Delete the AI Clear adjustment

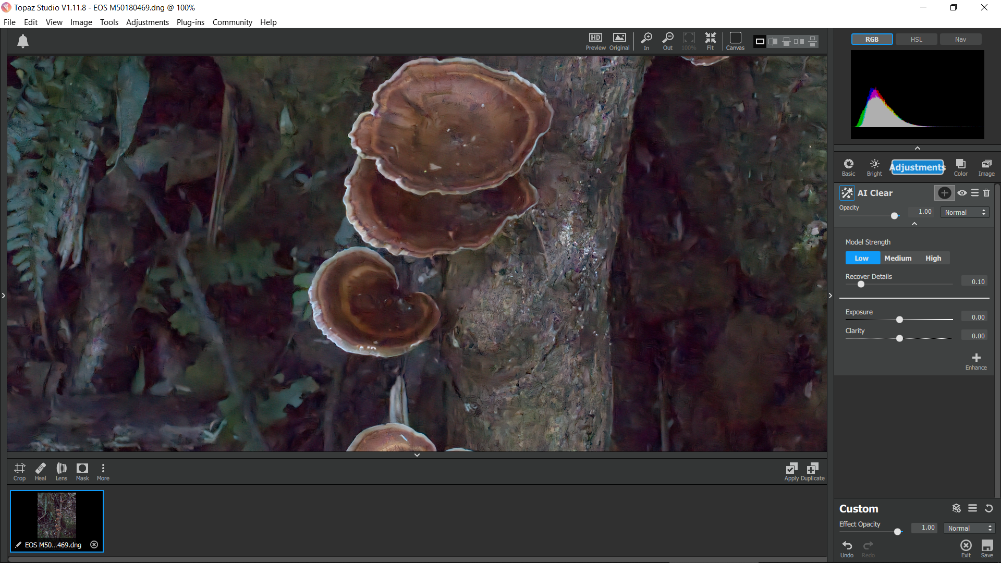(986, 193)
